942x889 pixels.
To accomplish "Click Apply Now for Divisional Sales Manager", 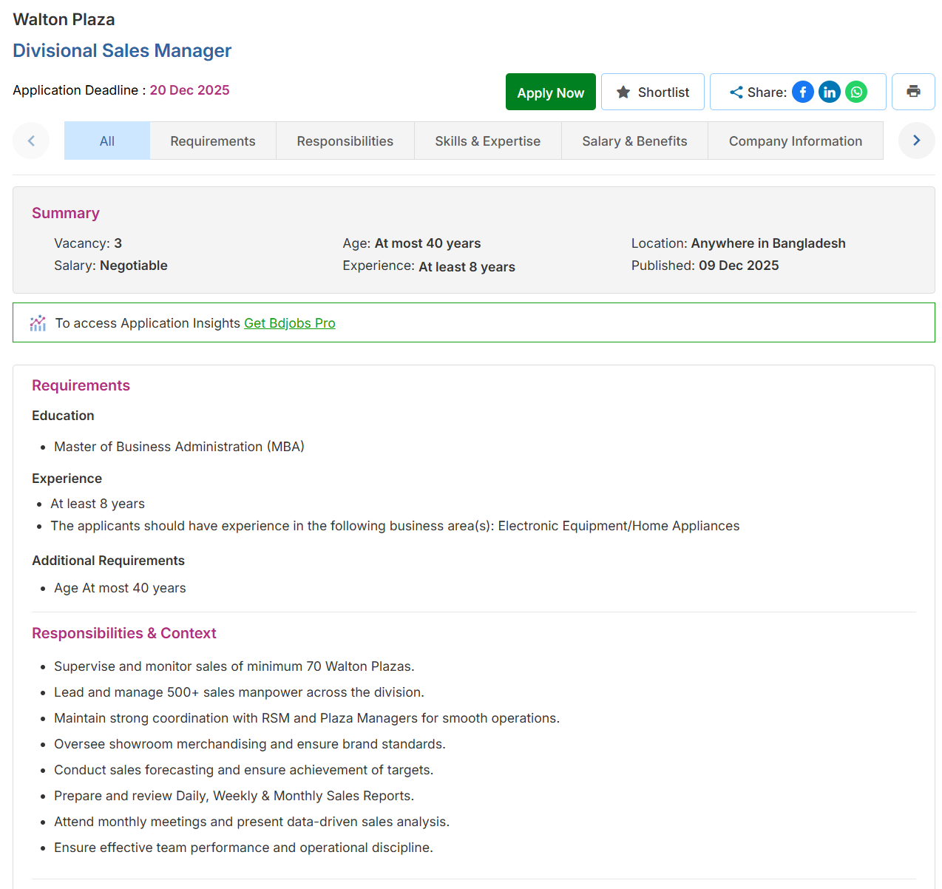I will 550,92.
